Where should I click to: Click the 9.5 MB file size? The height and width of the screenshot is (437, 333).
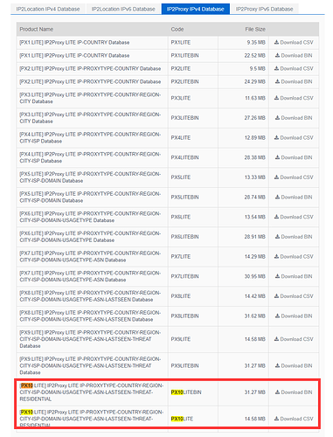pyautogui.click(x=258, y=69)
